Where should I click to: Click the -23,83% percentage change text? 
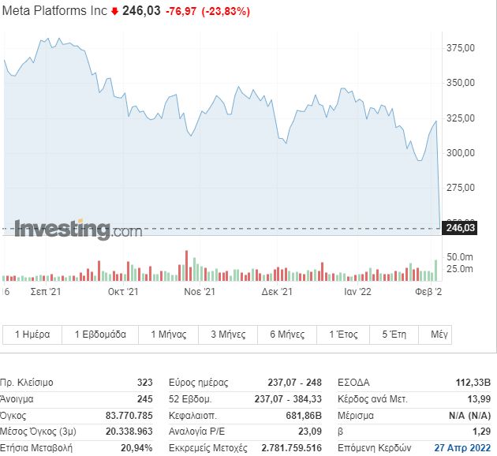[x=226, y=11]
